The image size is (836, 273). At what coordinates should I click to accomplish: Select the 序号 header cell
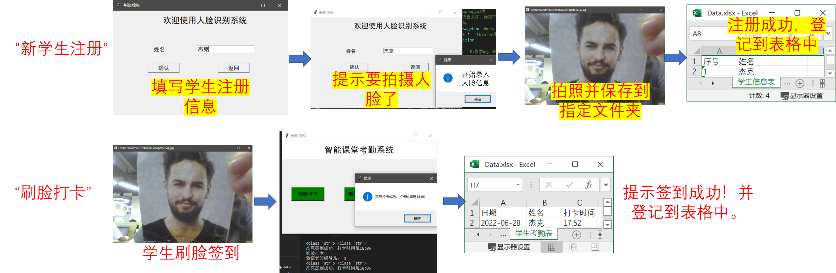(x=719, y=61)
